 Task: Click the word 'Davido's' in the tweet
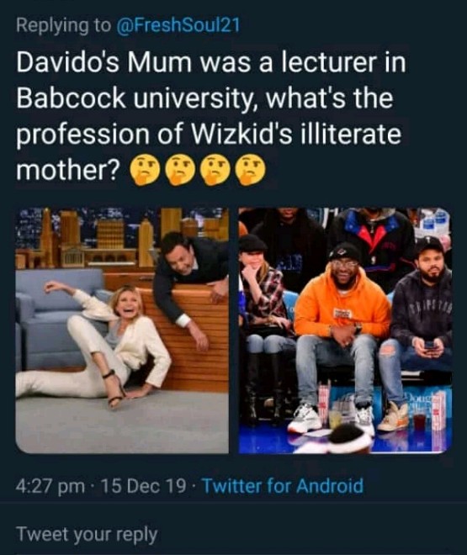(67, 62)
